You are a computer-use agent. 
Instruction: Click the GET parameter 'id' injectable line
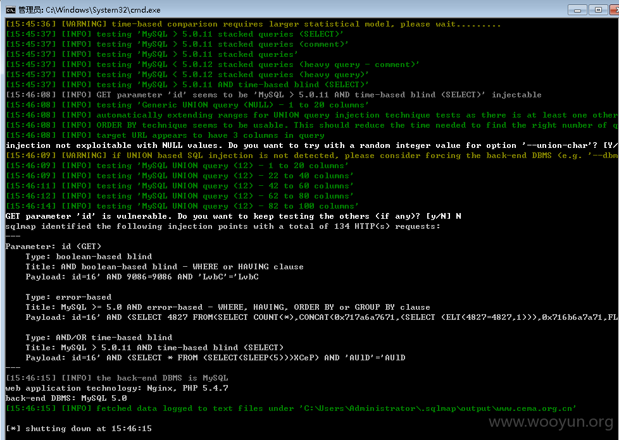point(273,95)
